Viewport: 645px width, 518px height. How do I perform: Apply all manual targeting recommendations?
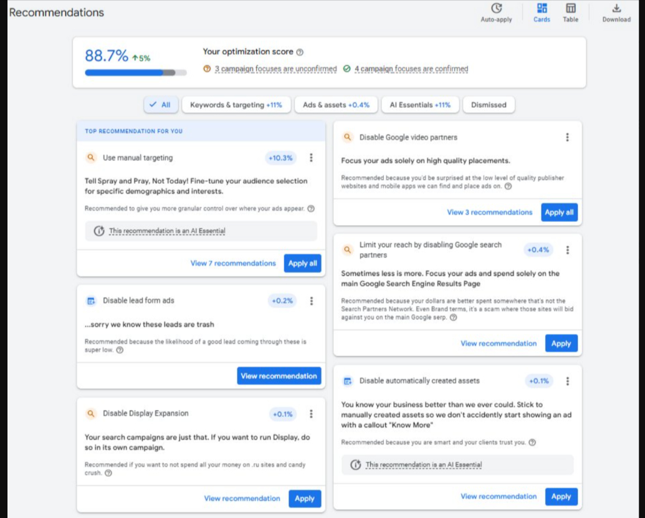[x=302, y=263]
